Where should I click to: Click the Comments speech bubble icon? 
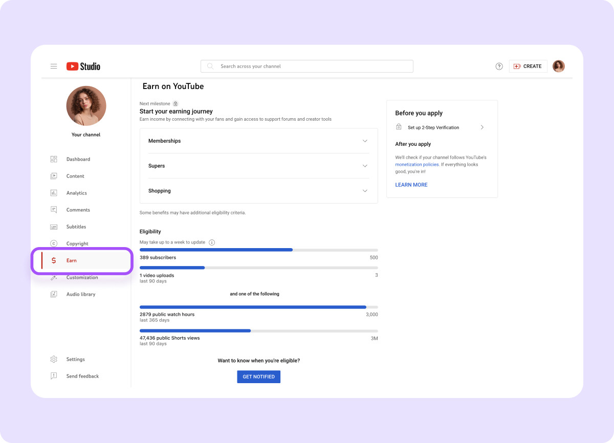pyautogui.click(x=54, y=210)
